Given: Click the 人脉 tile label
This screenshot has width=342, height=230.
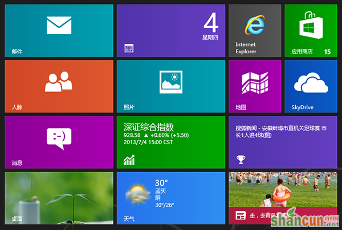Looking at the screenshot, I should (x=17, y=107).
